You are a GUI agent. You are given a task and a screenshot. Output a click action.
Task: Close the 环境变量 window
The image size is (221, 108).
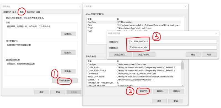[185, 6]
